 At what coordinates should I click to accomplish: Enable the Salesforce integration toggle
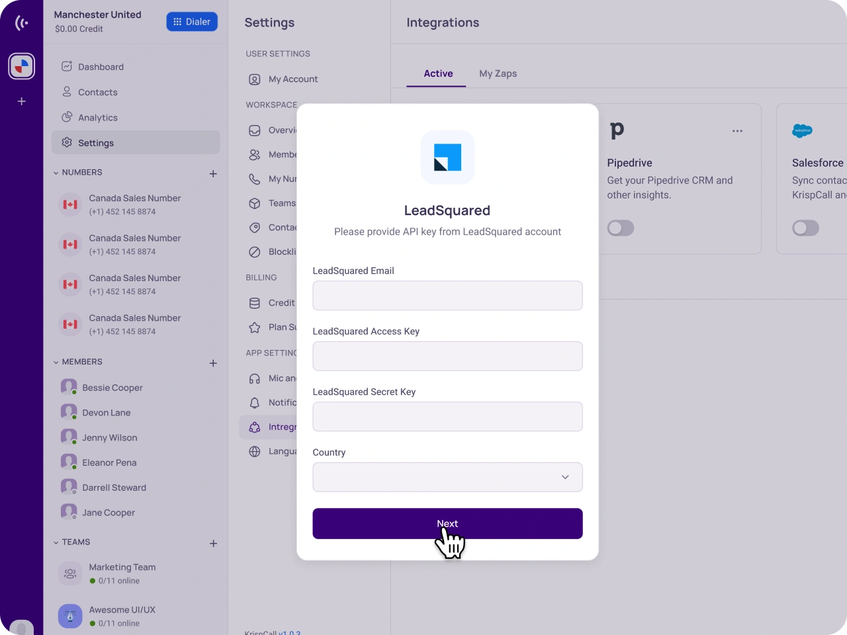pyautogui.click(x=805, y=228)
